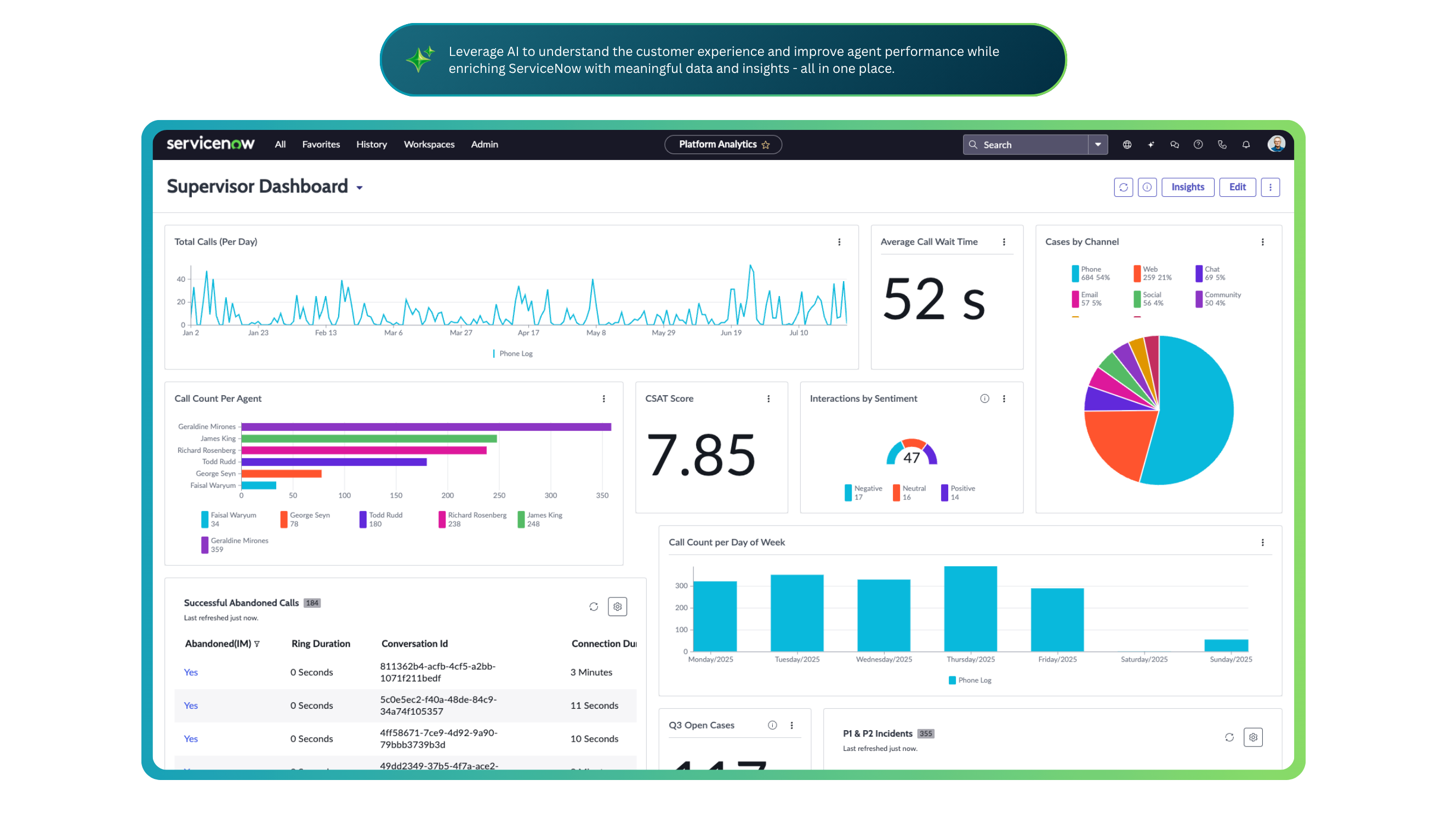Screen dimensions: 1447x814
Task: Open settings gear on Successful Abandoned Calls
Action: [617, 606]
